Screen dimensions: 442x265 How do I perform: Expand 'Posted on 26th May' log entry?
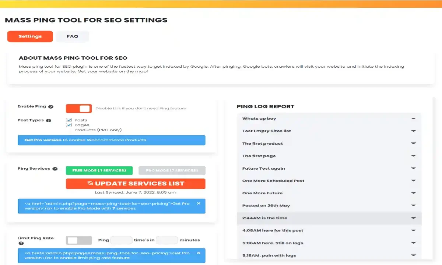click(329, 206)
